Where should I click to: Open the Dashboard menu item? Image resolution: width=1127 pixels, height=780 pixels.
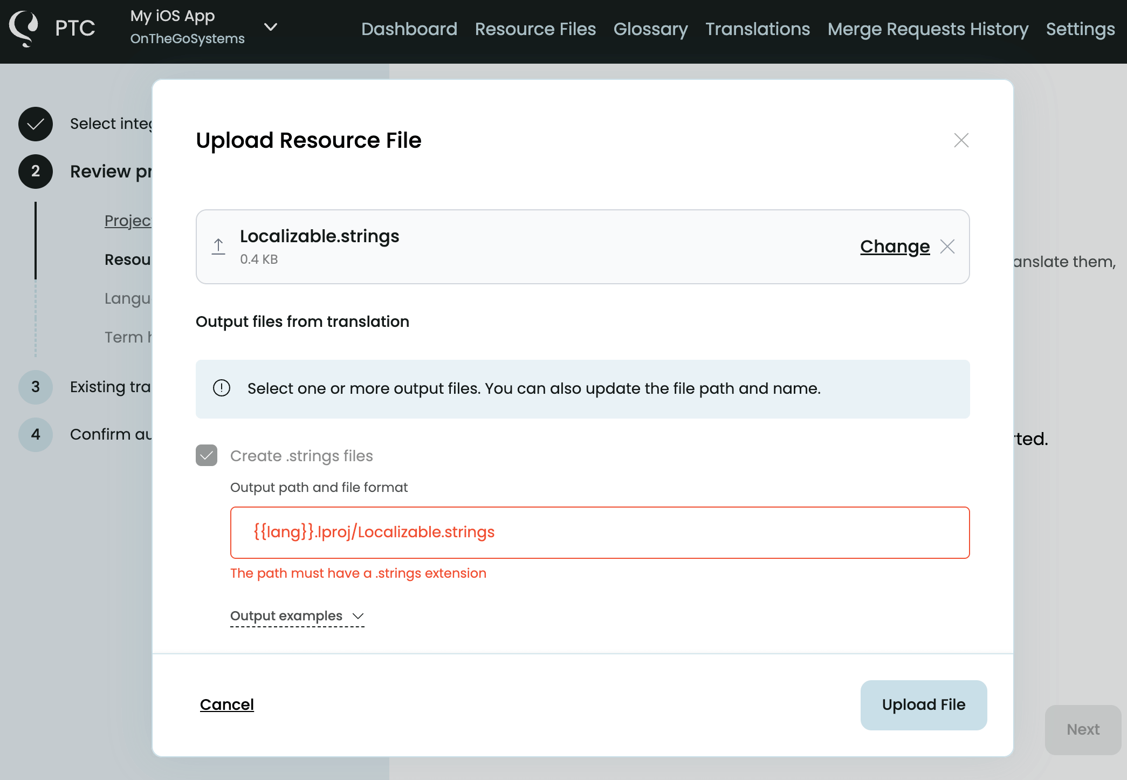[409, 29]
